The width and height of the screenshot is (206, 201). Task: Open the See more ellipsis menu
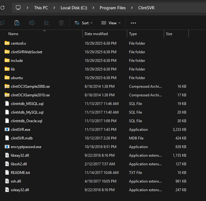pyautogui.click(x=133, y=23)
